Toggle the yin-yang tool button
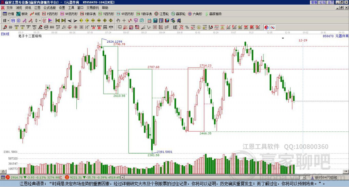Screen dimensions: 349x187 point(267,27)
